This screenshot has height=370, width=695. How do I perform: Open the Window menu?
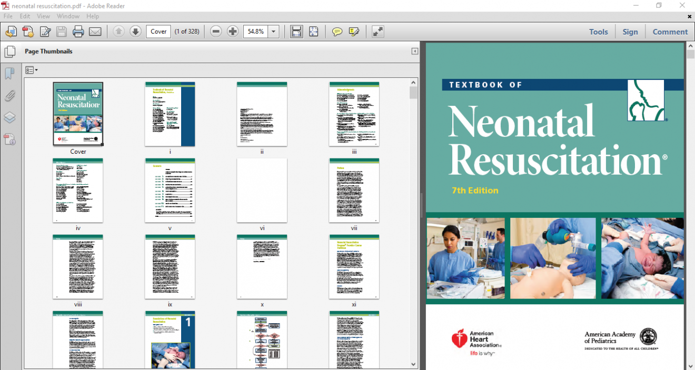click(x=68, y=16)
